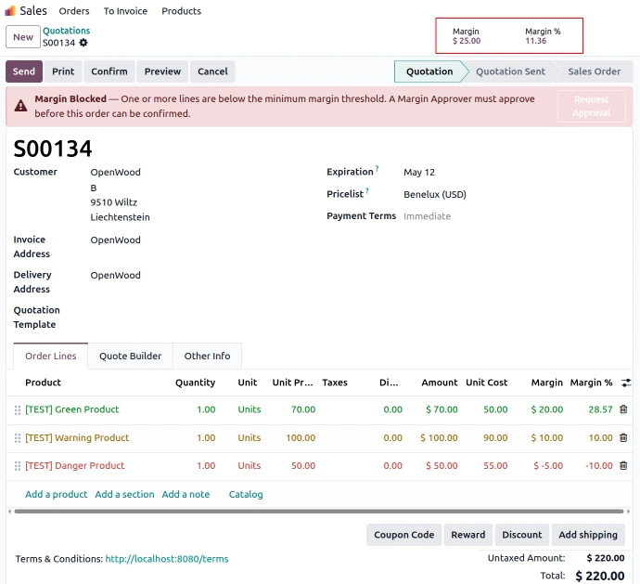Click the Sales app logo icon
Image resolution: width=640 pixels, height=584 pixels.
[10, 11]
